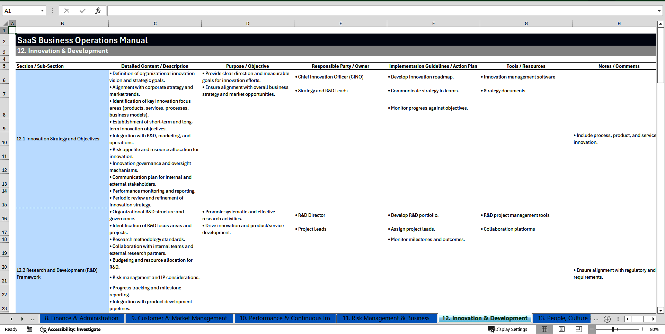Image resolution: width=665 pixels, height=334 pixels.
Task: Open the Name Box dropdown arrow
Action: tap(43, 11)
